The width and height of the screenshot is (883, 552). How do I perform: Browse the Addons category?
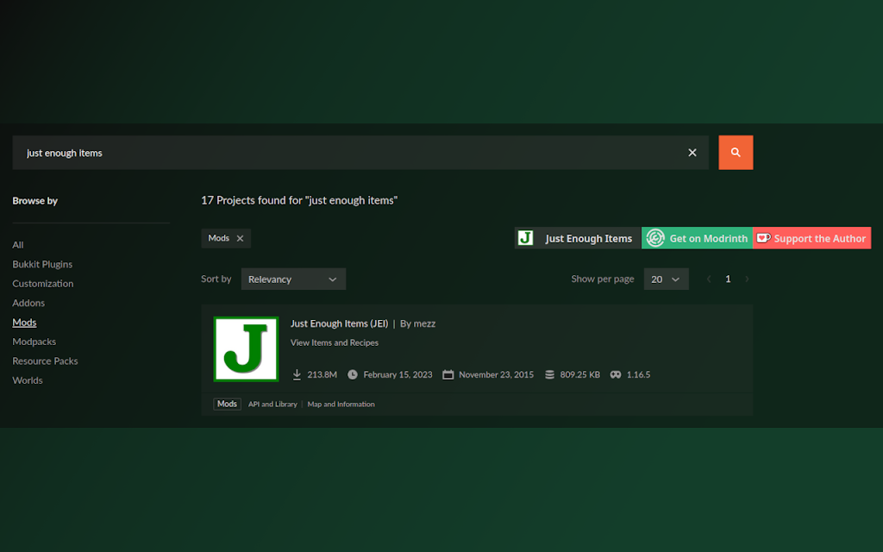[x=28, y=303]
